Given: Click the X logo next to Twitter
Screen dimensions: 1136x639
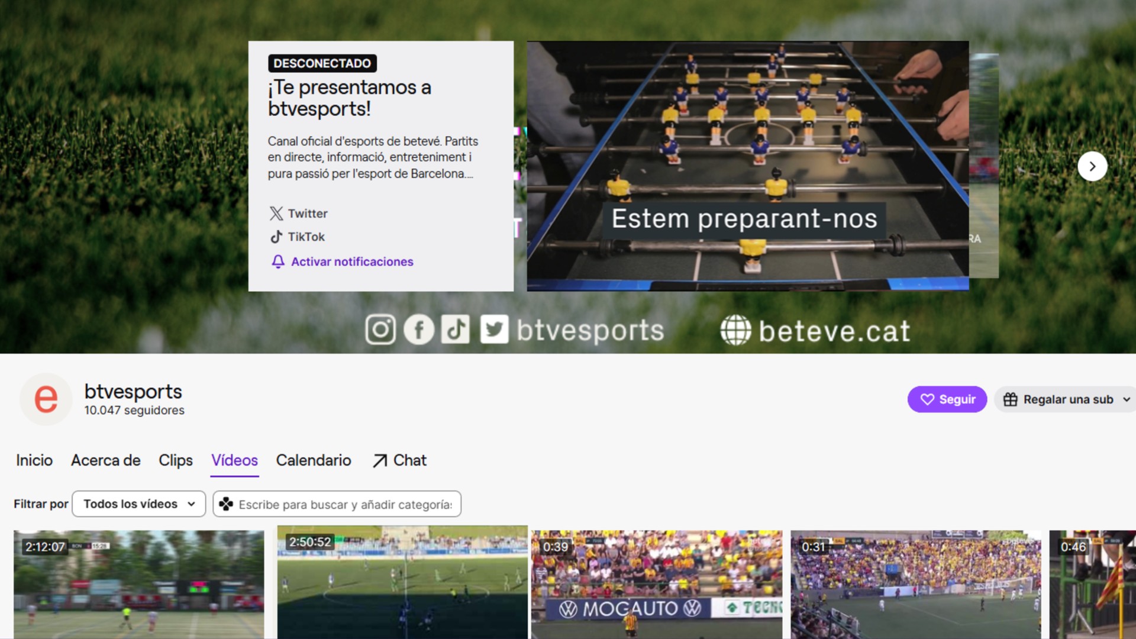Looking at the screenshot, I should click(x=276, y=214).
